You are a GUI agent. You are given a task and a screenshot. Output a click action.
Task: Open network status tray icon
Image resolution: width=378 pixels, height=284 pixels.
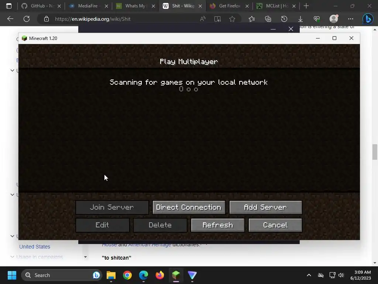[333, 275]
